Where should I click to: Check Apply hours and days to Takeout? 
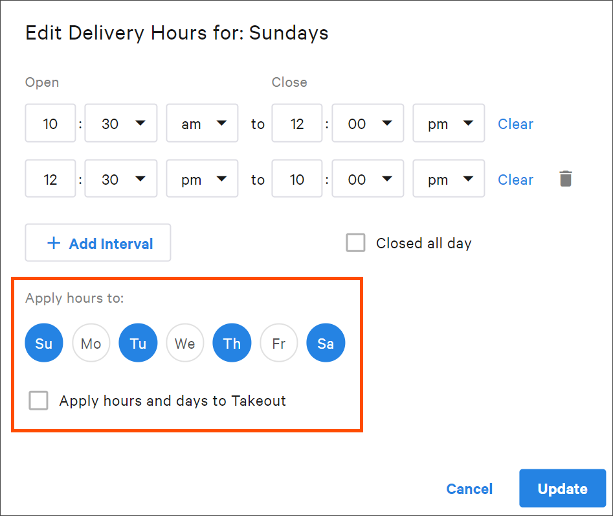click(38, 400)
